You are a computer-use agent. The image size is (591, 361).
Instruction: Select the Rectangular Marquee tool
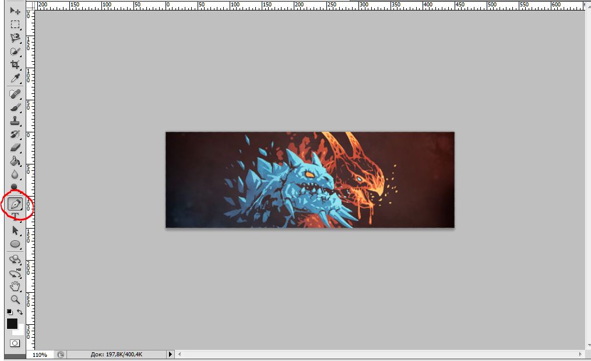(x=15, y=24)
